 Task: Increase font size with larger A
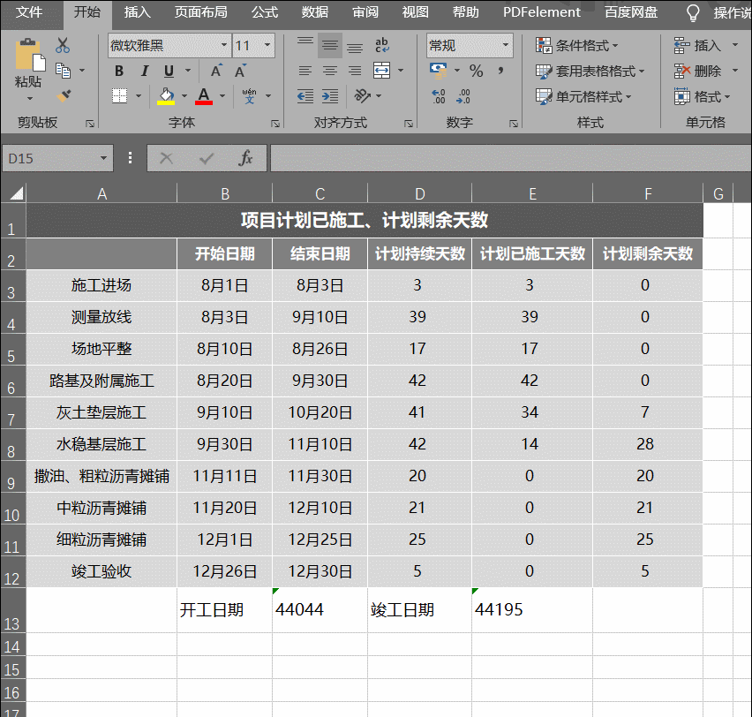tap(216, 71)
